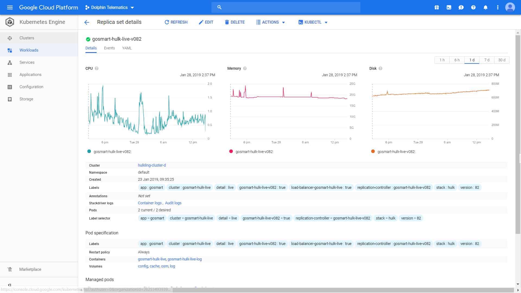Expand the ACTIONS dropdown
The image size is (521, 293).
pyautogui.click(x=271, y=22)
